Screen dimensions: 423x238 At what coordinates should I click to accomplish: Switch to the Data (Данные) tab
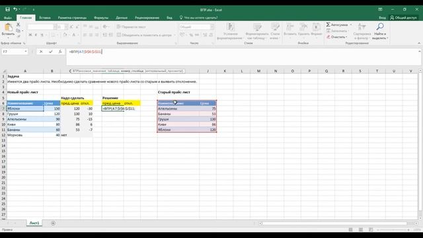click(122, 18)
